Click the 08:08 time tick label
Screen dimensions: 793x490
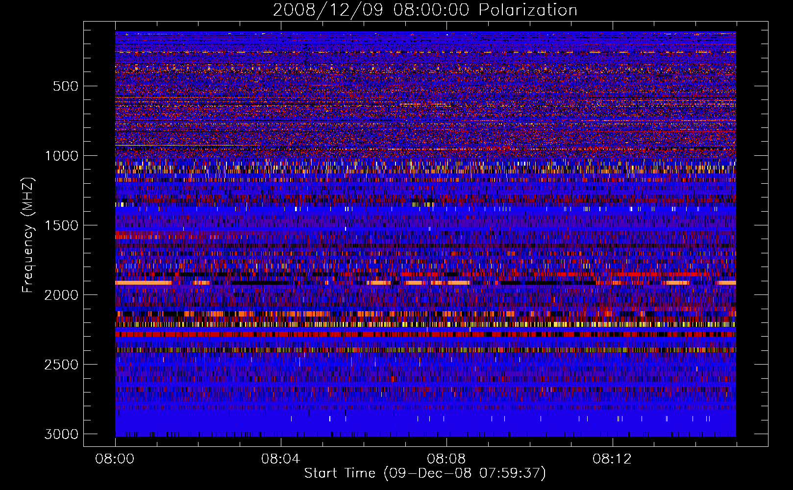click(446, 459)
